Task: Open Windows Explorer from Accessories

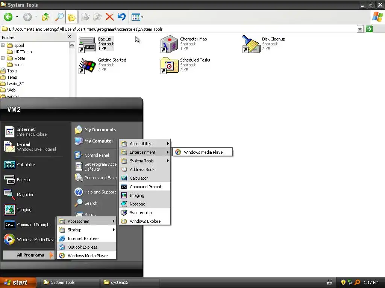Action: (x=145, y=221)
